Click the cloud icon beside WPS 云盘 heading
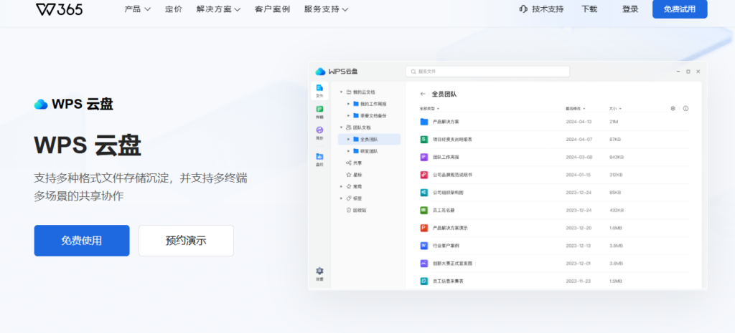 [41, 105]
